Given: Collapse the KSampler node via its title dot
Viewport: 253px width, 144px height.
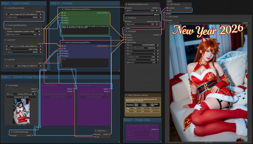Looking at the screenshot, I should coord(126,31).
